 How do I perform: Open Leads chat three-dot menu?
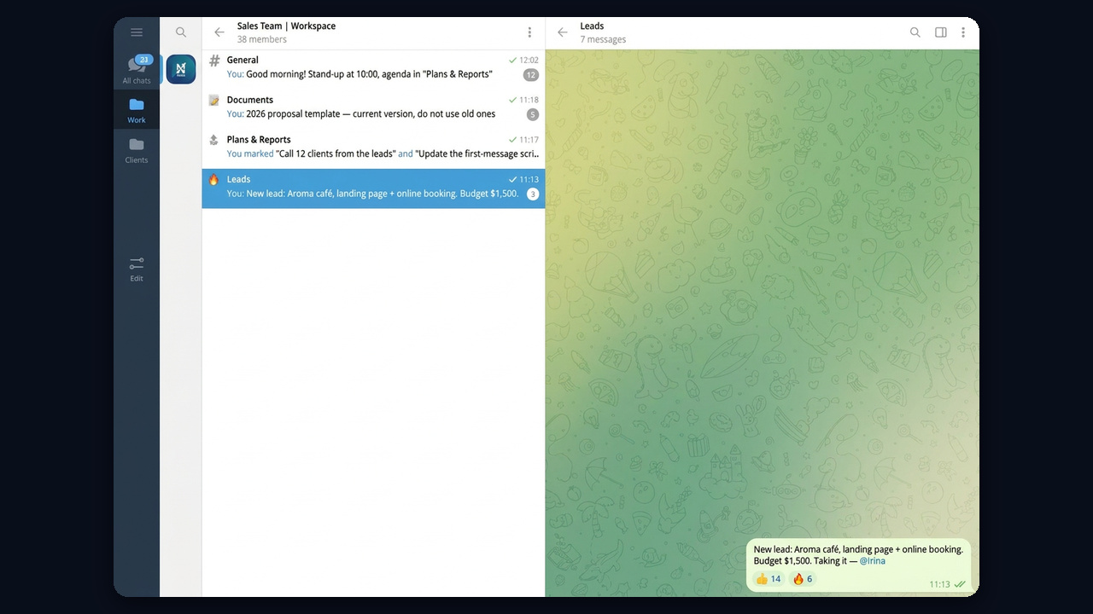click(x=963, y=32)
